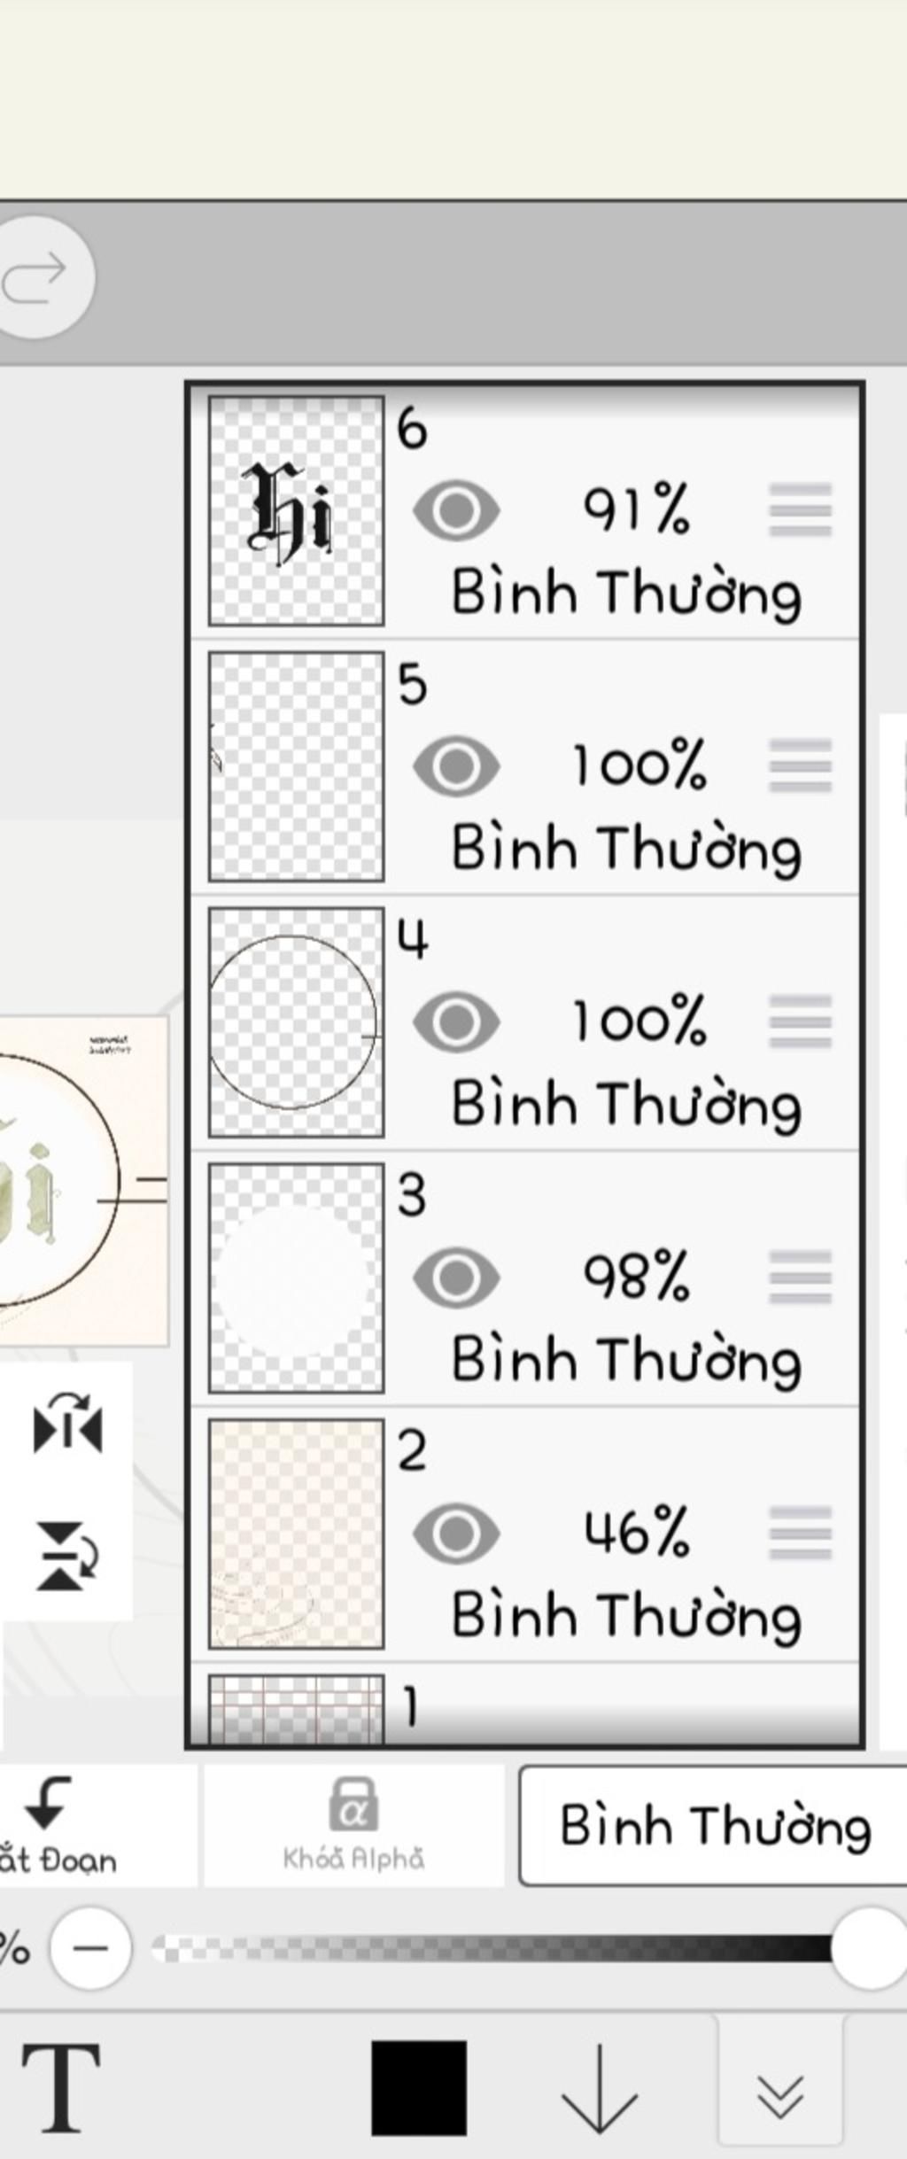
Task: Decrease opacity with minus button
Action: pyautogui.click(x=90, y=1948)
